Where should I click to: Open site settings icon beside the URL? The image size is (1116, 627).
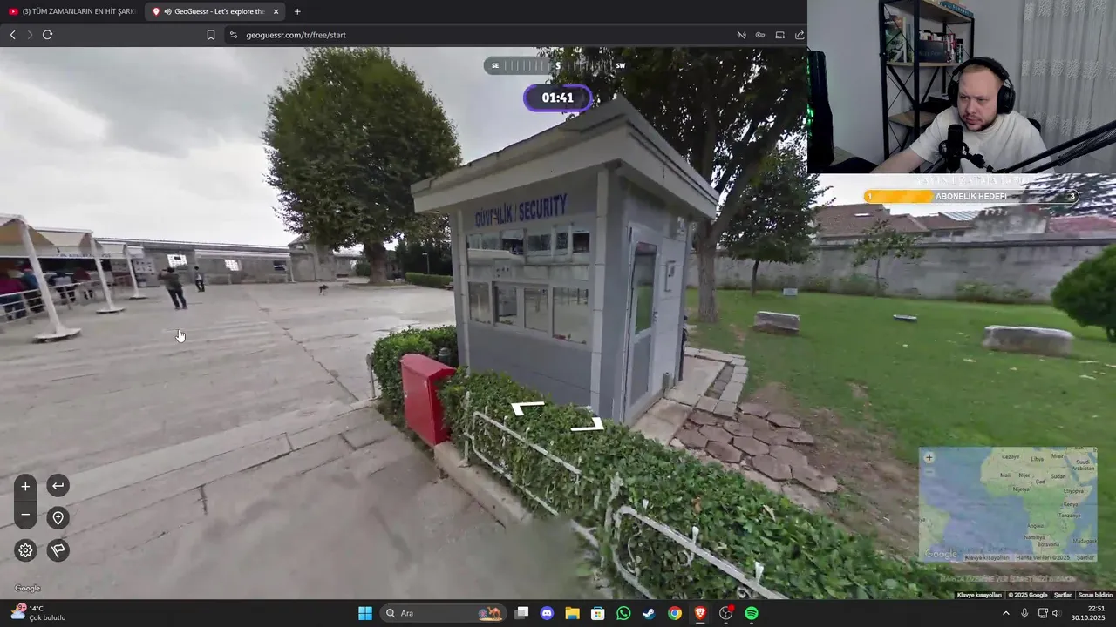tap(234, 35)
